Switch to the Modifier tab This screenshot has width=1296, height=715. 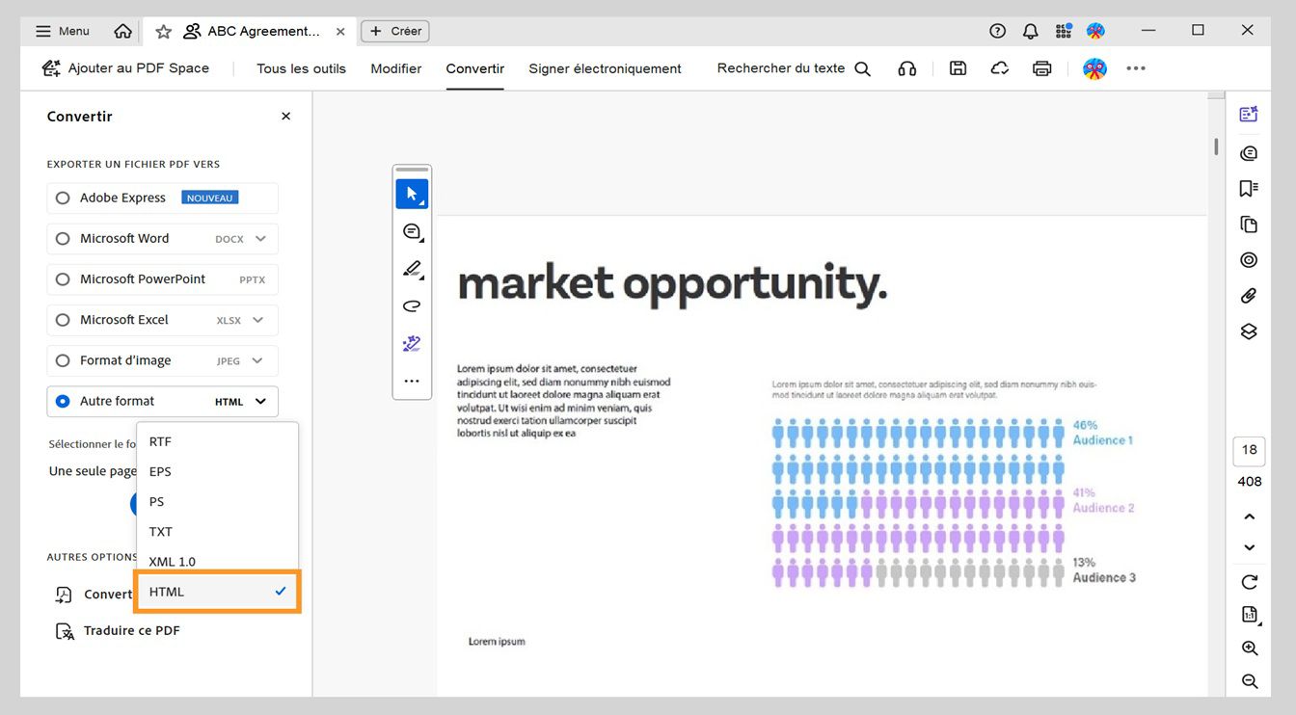395,68
